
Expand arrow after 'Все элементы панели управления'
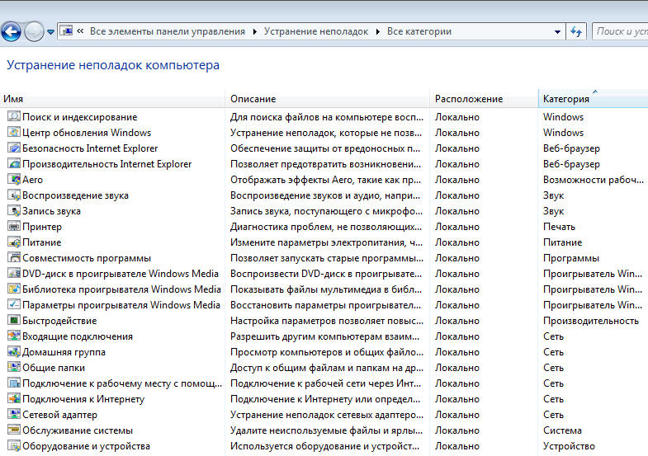(254, 32)
